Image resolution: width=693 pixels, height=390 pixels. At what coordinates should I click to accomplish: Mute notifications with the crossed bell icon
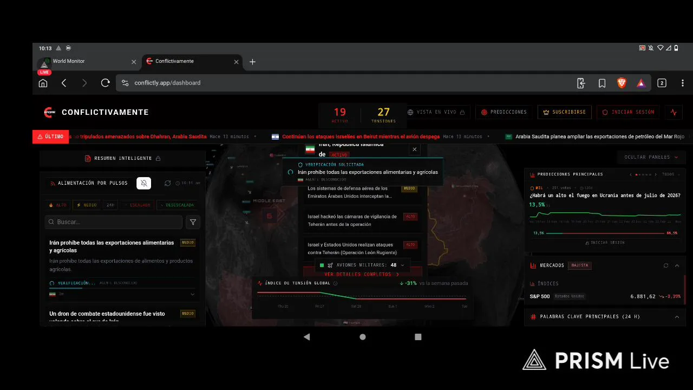(x=143, y=183)
